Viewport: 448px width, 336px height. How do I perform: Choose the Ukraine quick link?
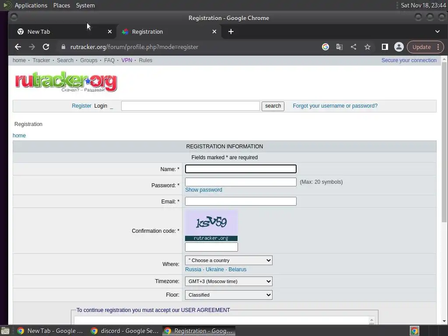215,269
